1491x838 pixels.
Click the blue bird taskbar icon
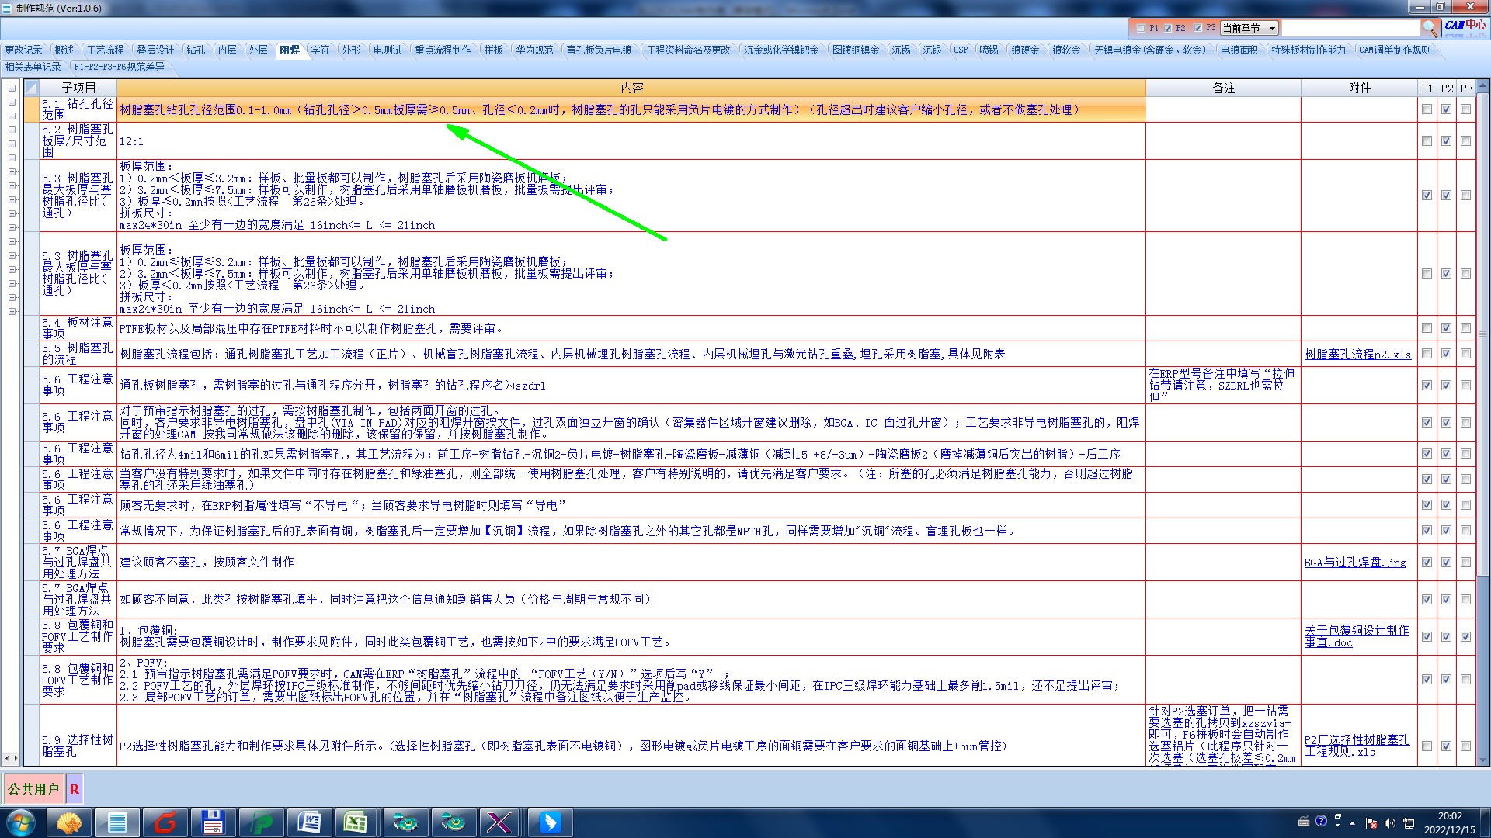point(550,822)
